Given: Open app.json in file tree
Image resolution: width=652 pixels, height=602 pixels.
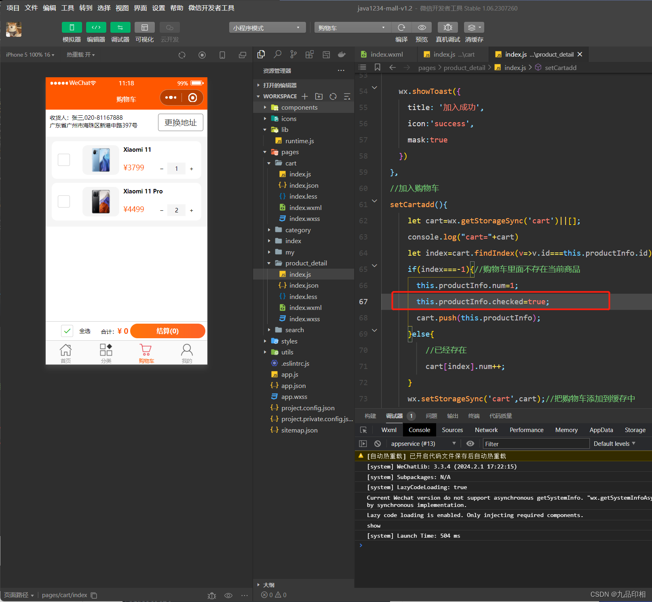Looking at the screenshot, I should click(293, 386).
